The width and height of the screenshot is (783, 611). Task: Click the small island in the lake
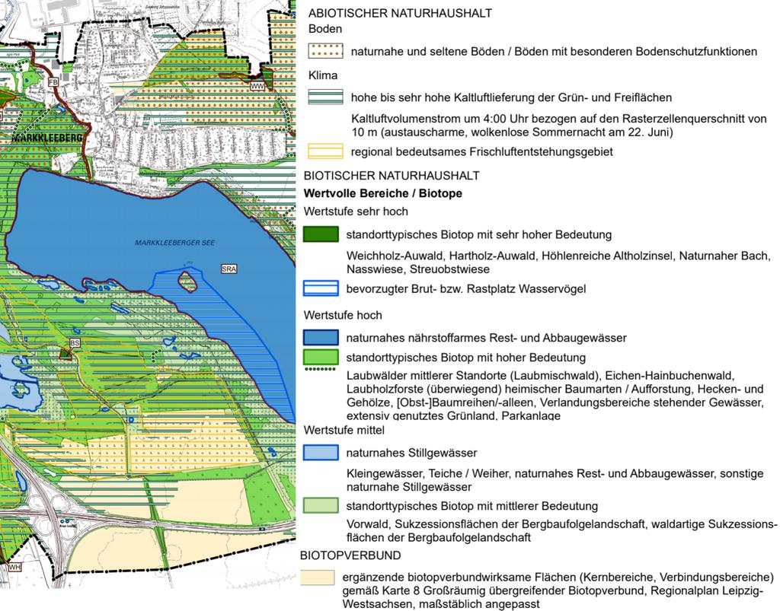pyautogui.click(x=187, y=282)
